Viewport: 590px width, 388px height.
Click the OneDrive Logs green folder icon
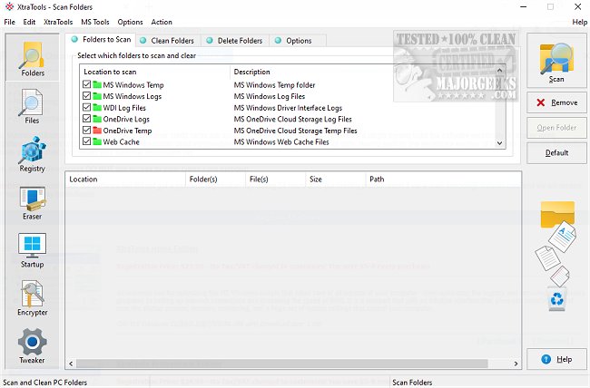(97, 119)
